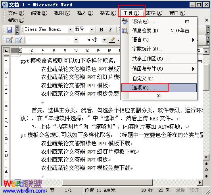Toggle Italic formatting

(x=111, y=29)
